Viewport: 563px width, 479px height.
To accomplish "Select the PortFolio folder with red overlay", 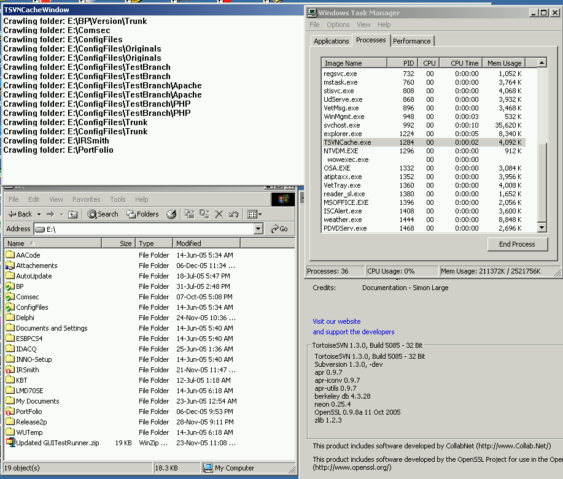I will click(10, 411).
